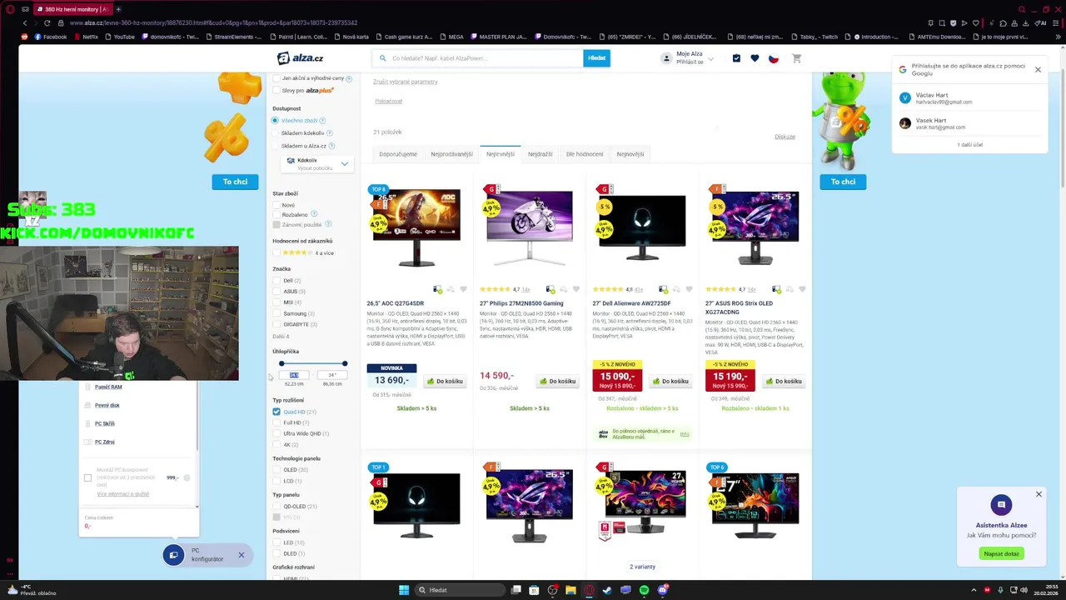Open the favorites heart icon in header
Viewport: 1066px width, 600px height.
tap(755, 58)
